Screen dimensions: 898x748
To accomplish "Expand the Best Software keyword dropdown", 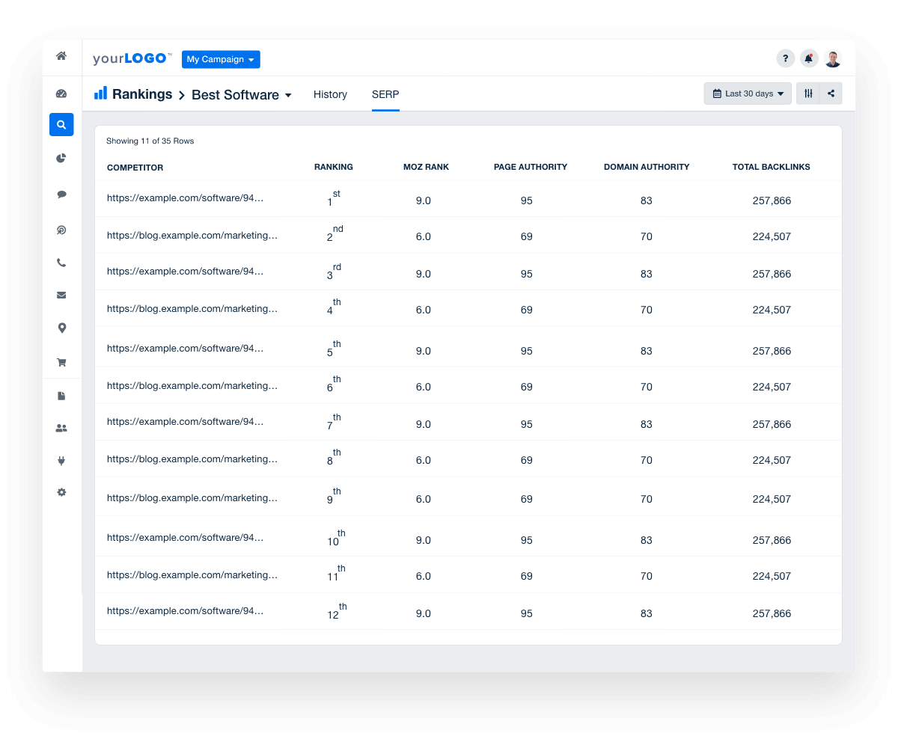I will click(x=242, y=95).
